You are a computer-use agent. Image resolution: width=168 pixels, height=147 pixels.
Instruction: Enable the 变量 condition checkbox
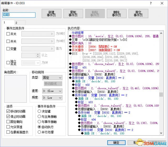(8, 49)
